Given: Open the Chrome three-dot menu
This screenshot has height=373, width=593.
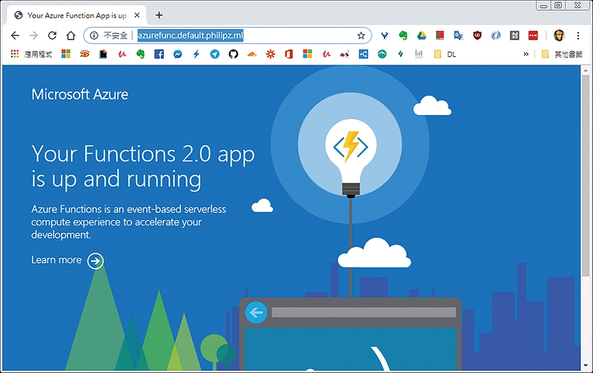Looking at the screenshot, I should click(578, 36).
